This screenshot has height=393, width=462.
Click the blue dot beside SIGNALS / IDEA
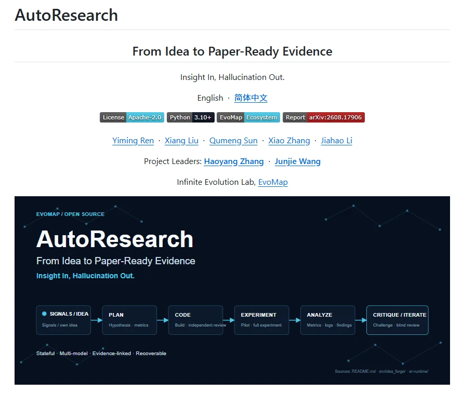(44, 314)
